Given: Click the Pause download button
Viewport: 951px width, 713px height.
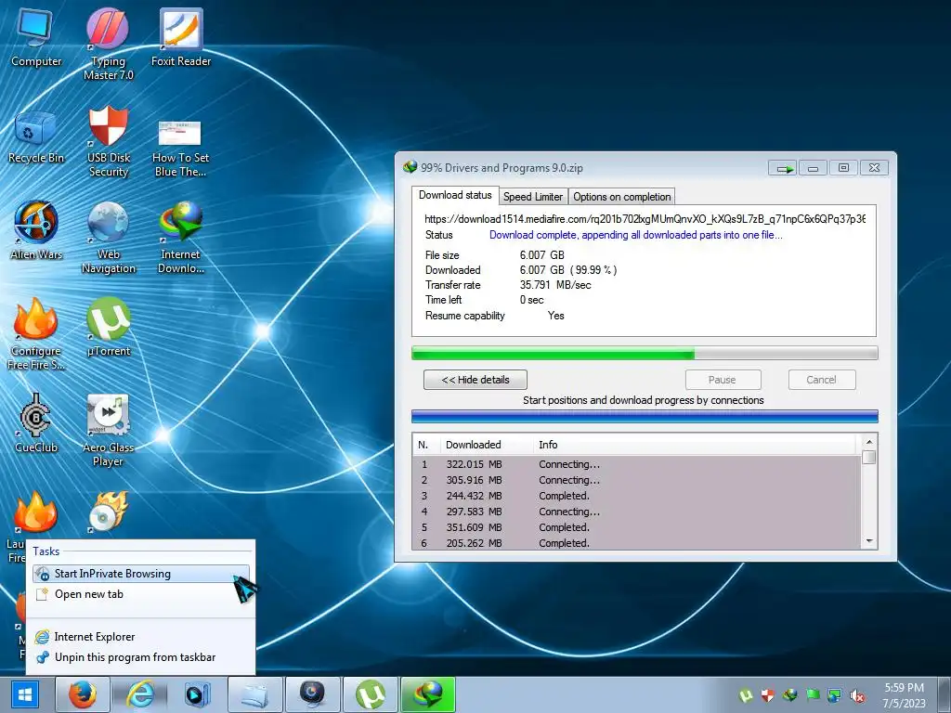Looking at the screenshot, I should (x=723, y=380).
